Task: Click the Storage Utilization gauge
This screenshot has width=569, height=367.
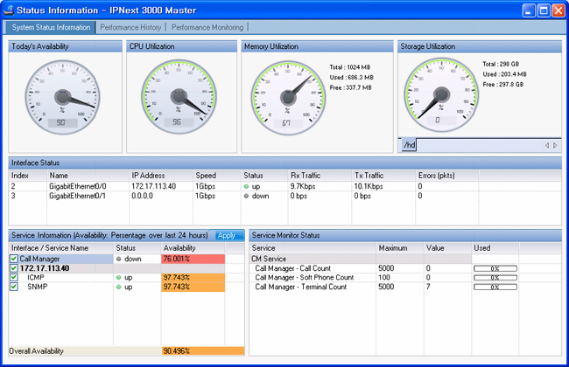Action: tap(442, 93)
